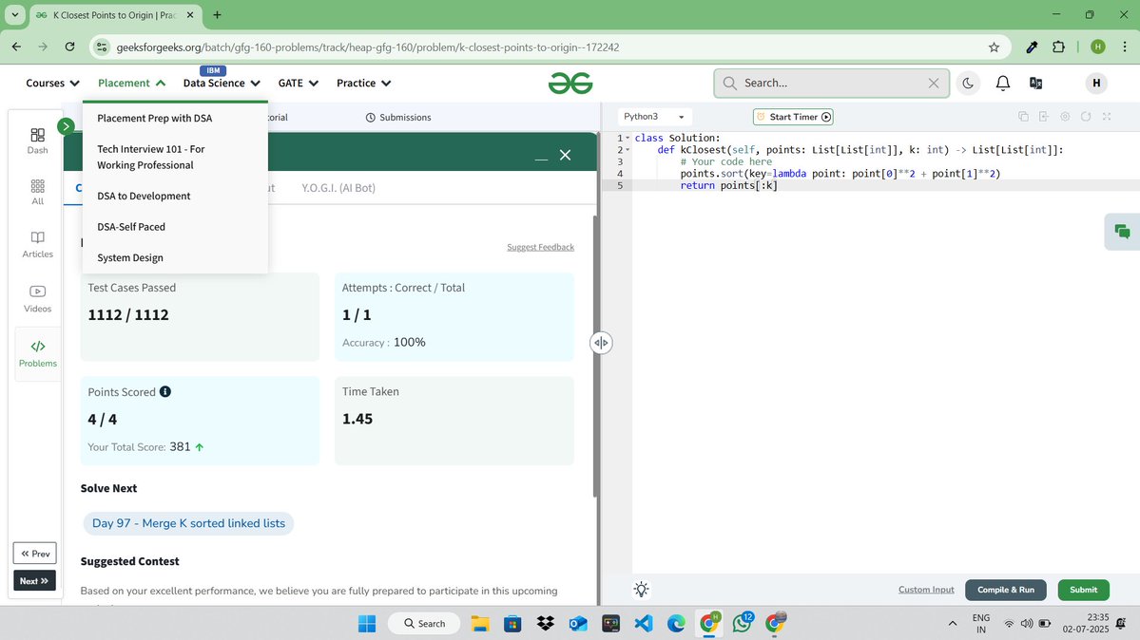Open the All problems grid icon
Image resolution: width=1140 pixels, height=640 pixels.
coord(37,193)
